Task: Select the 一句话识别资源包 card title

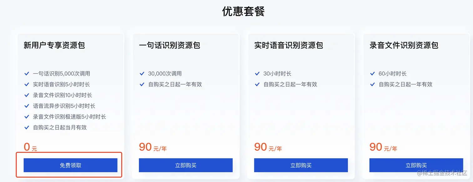Action: click(x=170, y=45)
